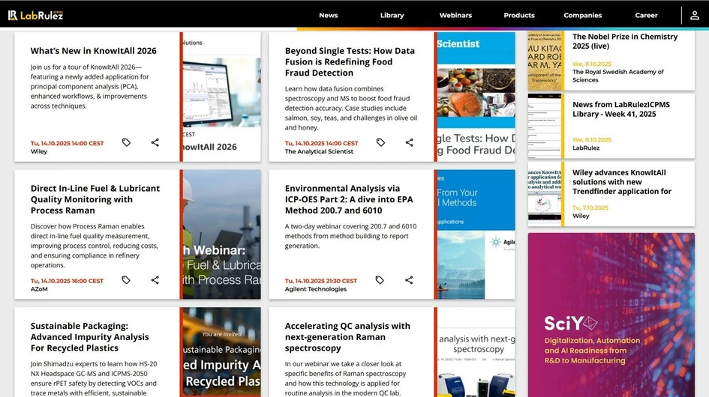Go to News in the top navigation
Screen dimensions: 709x397
329,16
